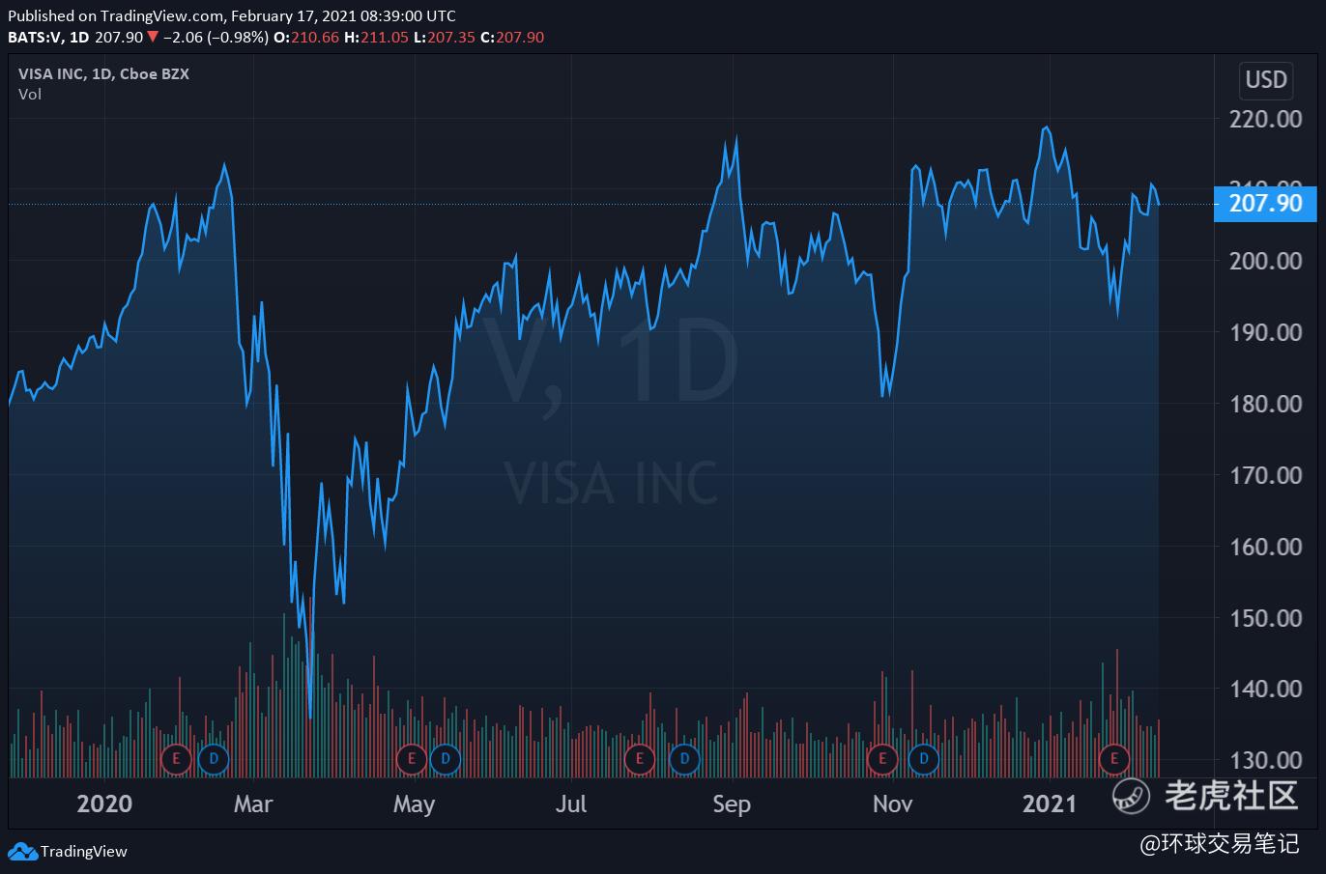Click the Vol indicator label
The image size is (1326, 874).
pos(30,94)
